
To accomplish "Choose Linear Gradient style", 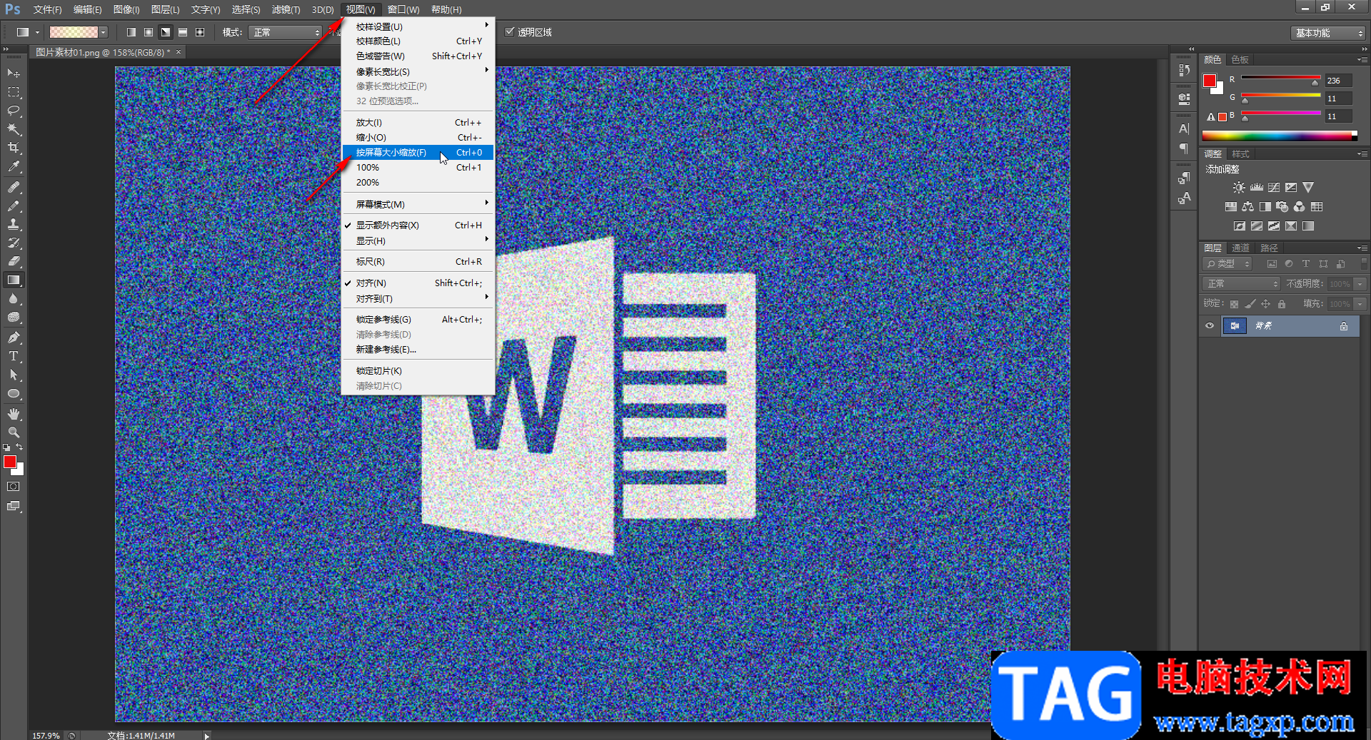I will point(131,32).
